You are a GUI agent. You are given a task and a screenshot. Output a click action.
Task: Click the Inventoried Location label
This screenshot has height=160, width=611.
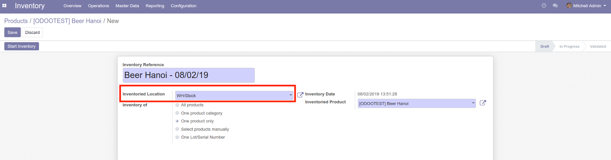click(144, 94)
